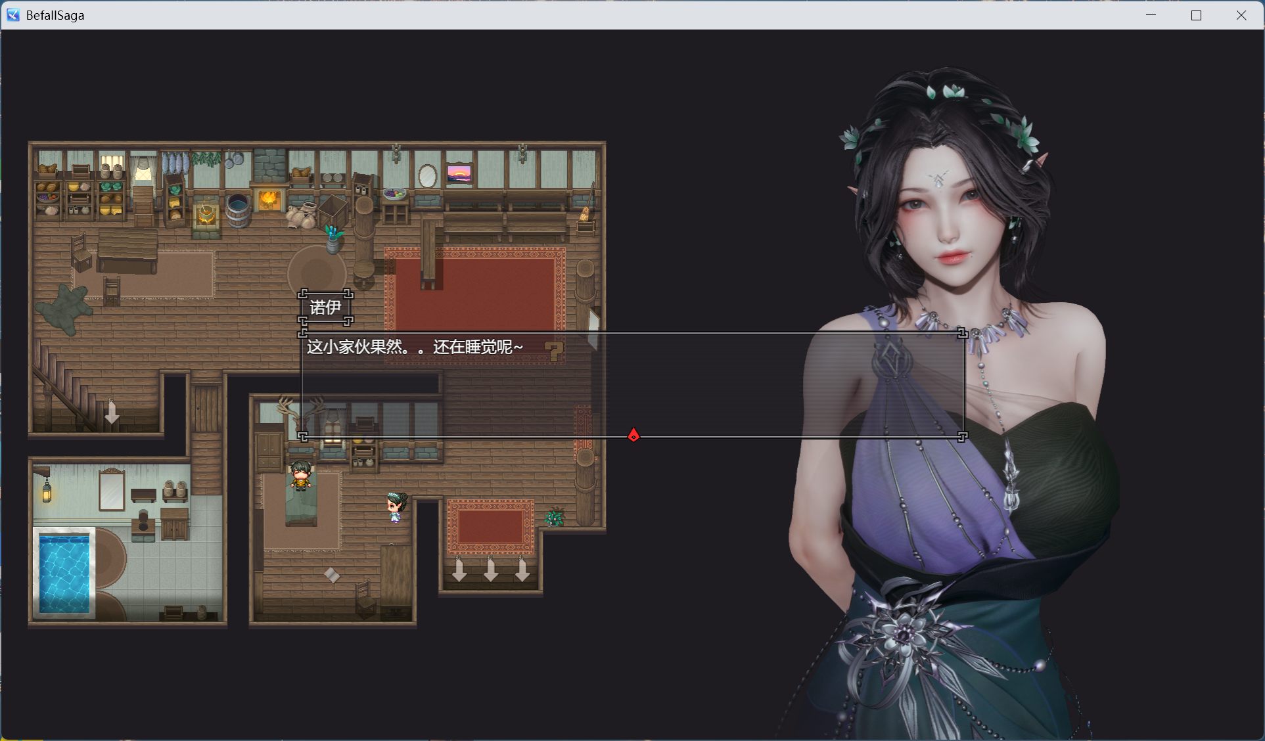Image resolution: width=1265 pixels, height=741 pixels.
Task: Click the blue bathing pool in the bathroom
Action: (66, 572)
